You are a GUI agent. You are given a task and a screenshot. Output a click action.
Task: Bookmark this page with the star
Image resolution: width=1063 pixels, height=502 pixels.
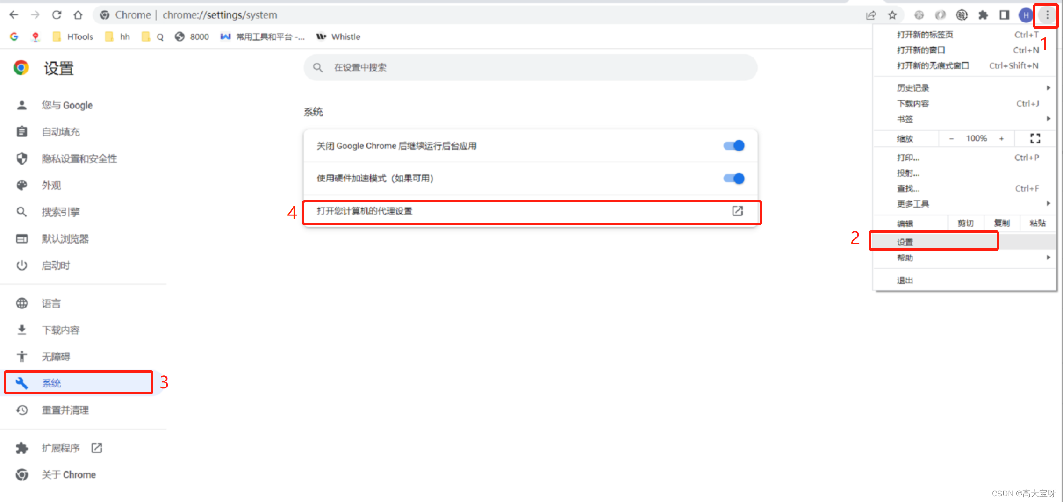(x=892, y=15)
